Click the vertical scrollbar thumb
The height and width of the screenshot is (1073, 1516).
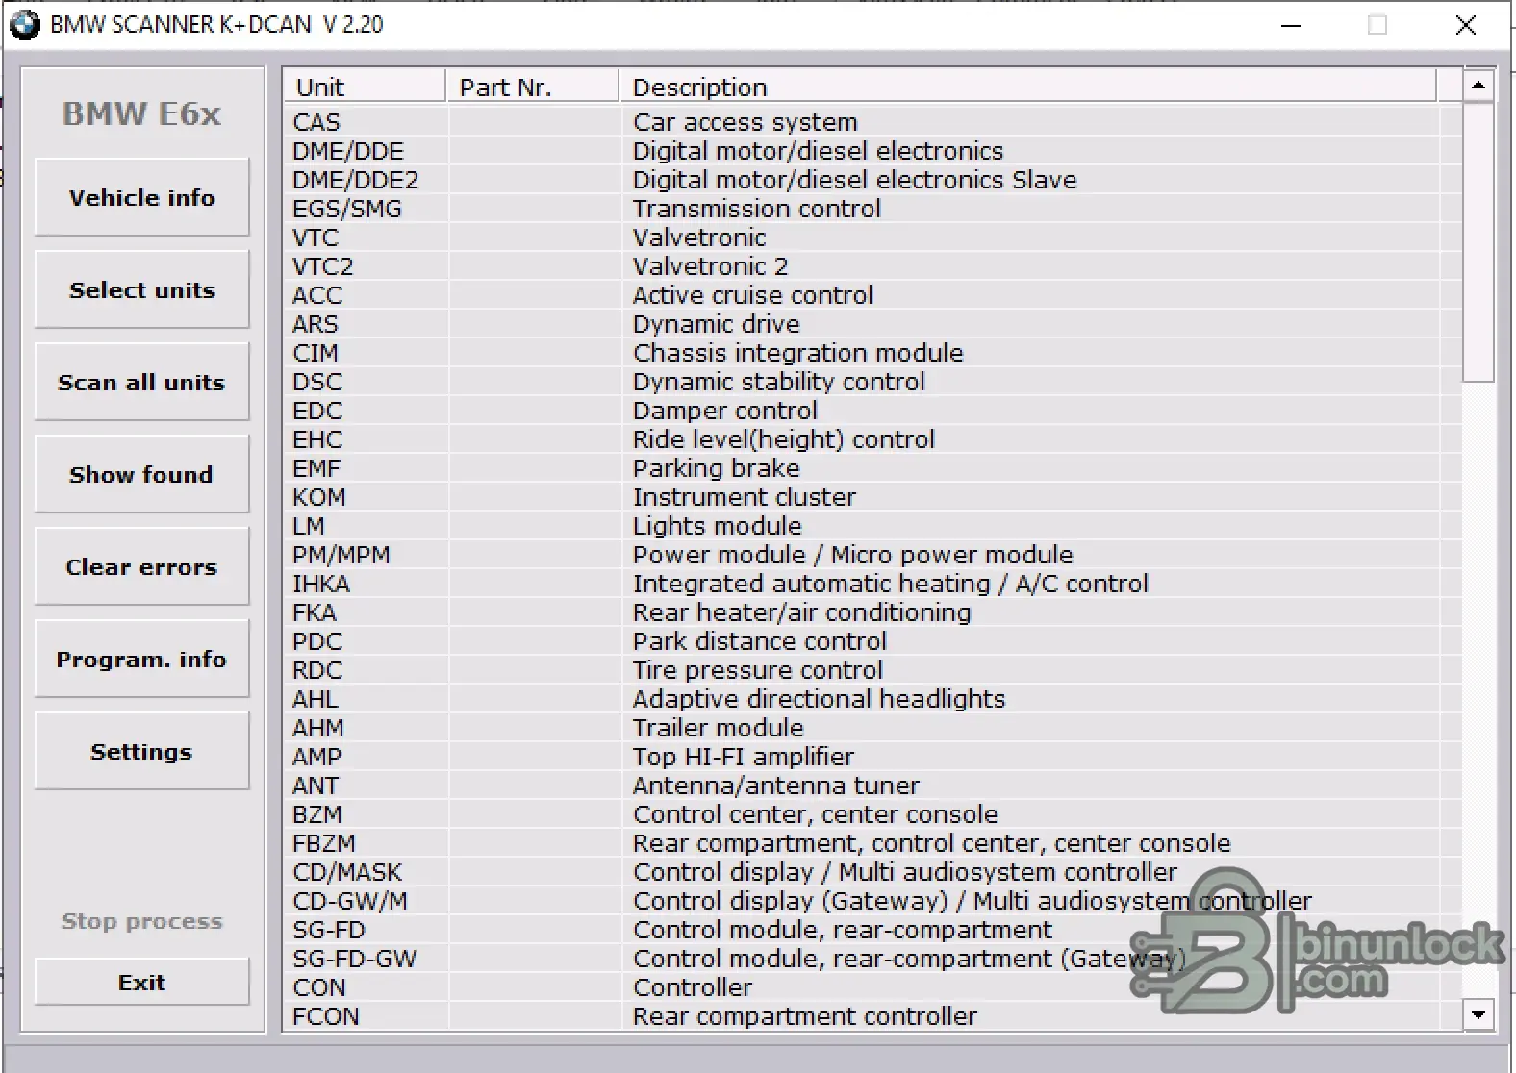click(x=1478, y=242)
